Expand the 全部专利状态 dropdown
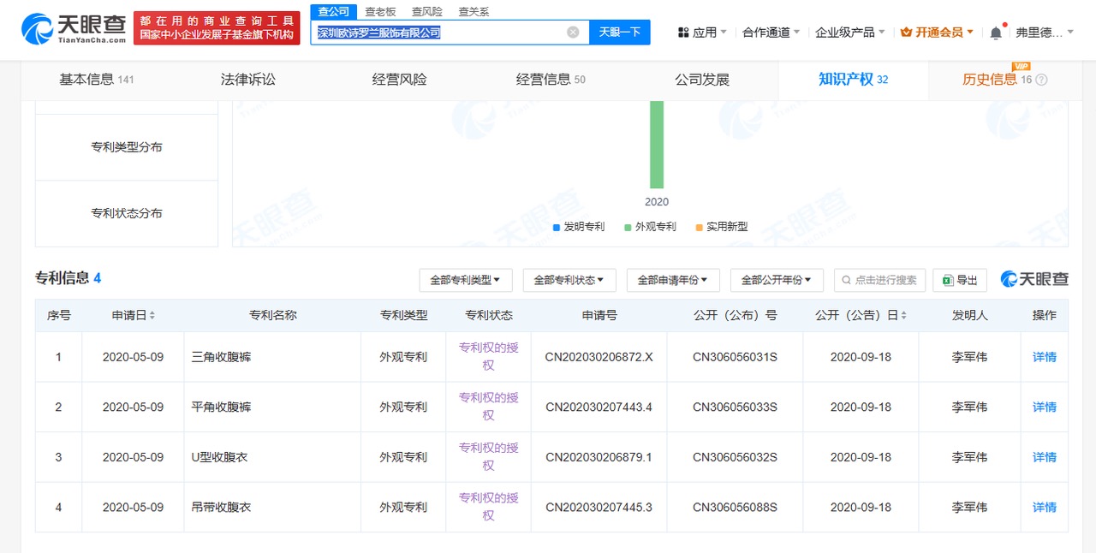Screen dimensions: 1096x553 click(569, 280)
